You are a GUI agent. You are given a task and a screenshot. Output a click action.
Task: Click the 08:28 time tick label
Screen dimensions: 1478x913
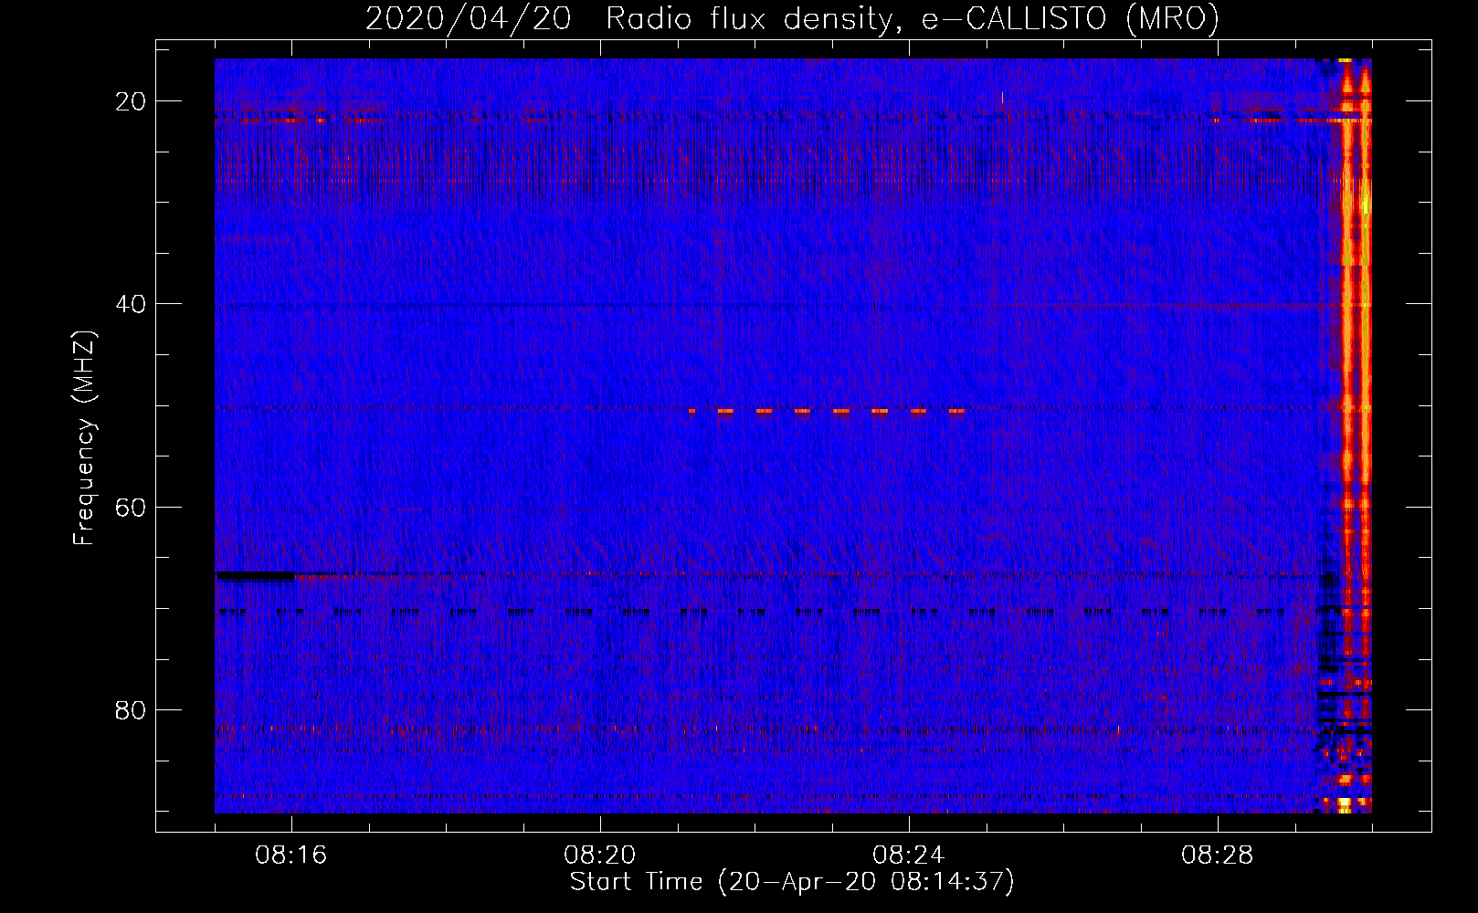[x=1218, y=855]
